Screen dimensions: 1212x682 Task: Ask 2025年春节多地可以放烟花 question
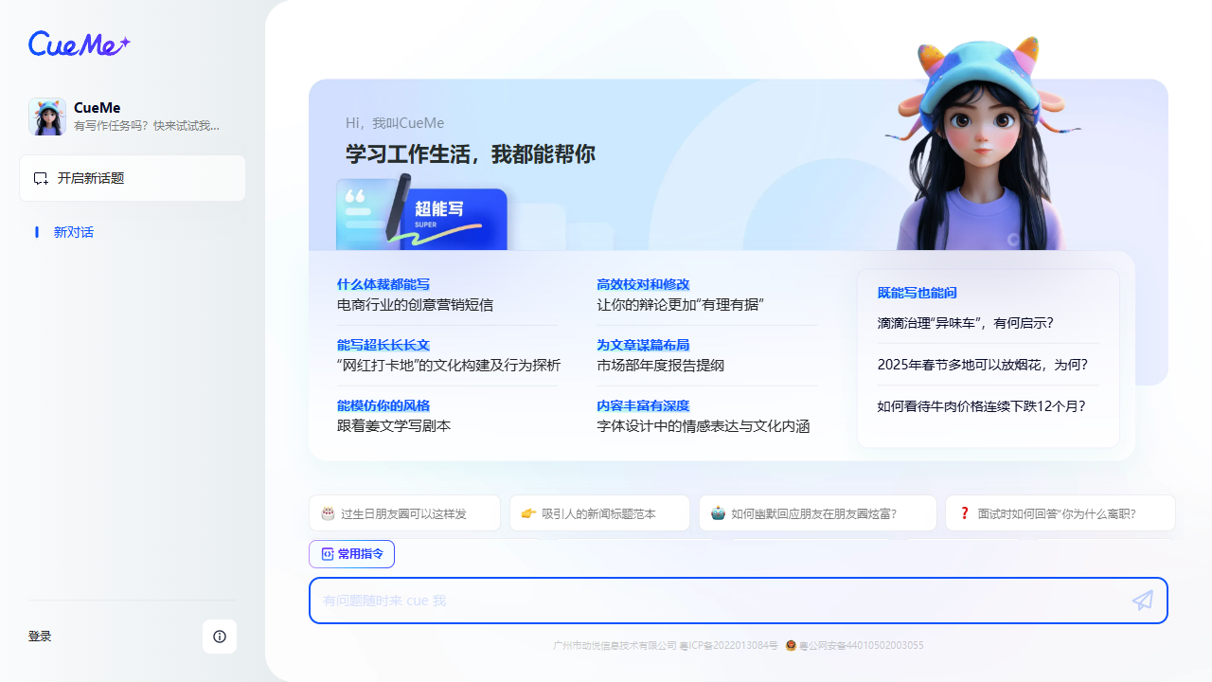[982, 365]
